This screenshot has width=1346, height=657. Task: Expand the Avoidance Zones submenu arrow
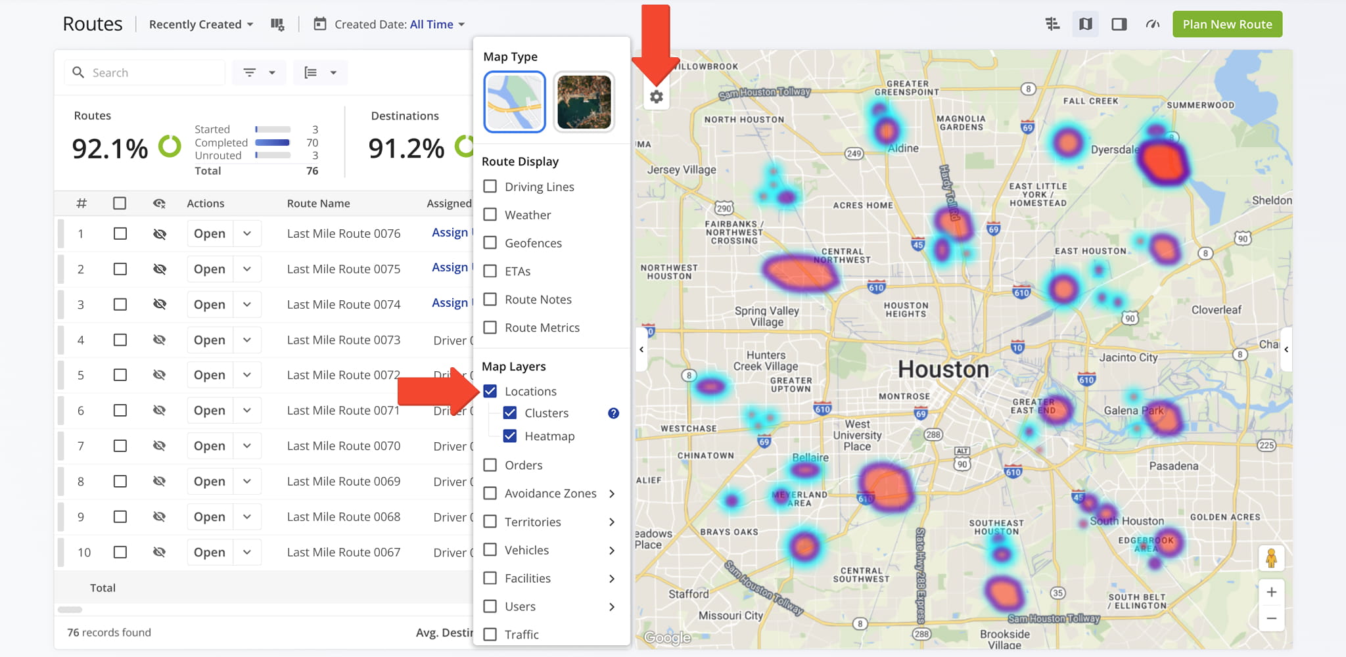coord(612,493)
